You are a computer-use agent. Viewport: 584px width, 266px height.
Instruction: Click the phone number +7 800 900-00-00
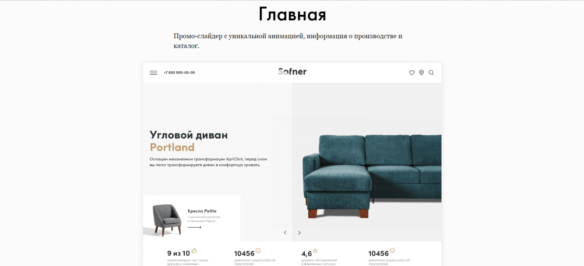[x=179, y=73]
